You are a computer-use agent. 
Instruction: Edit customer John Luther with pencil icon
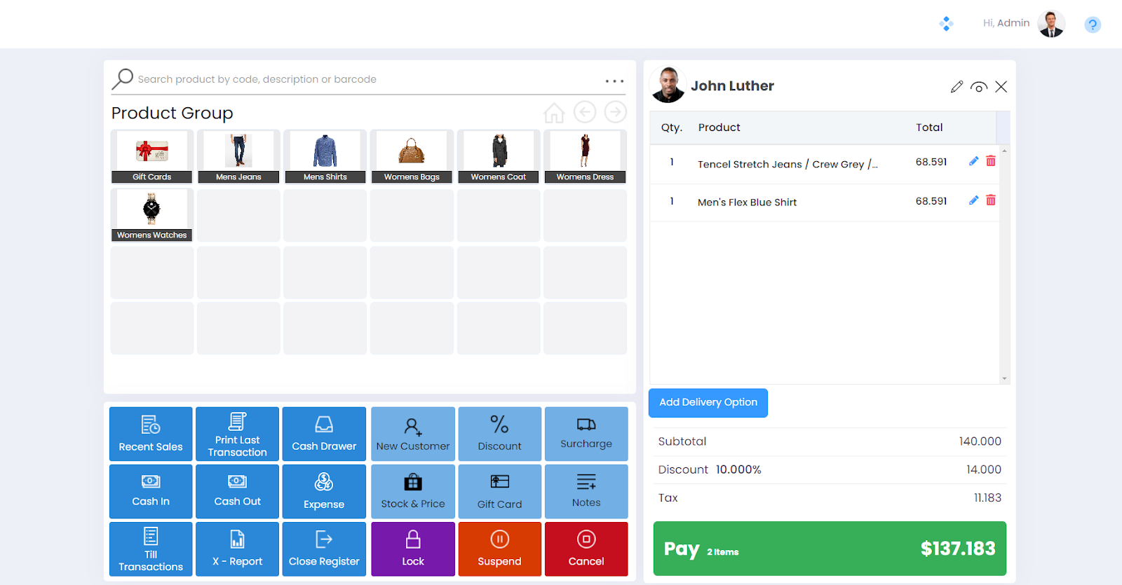[x=957, y=87]
